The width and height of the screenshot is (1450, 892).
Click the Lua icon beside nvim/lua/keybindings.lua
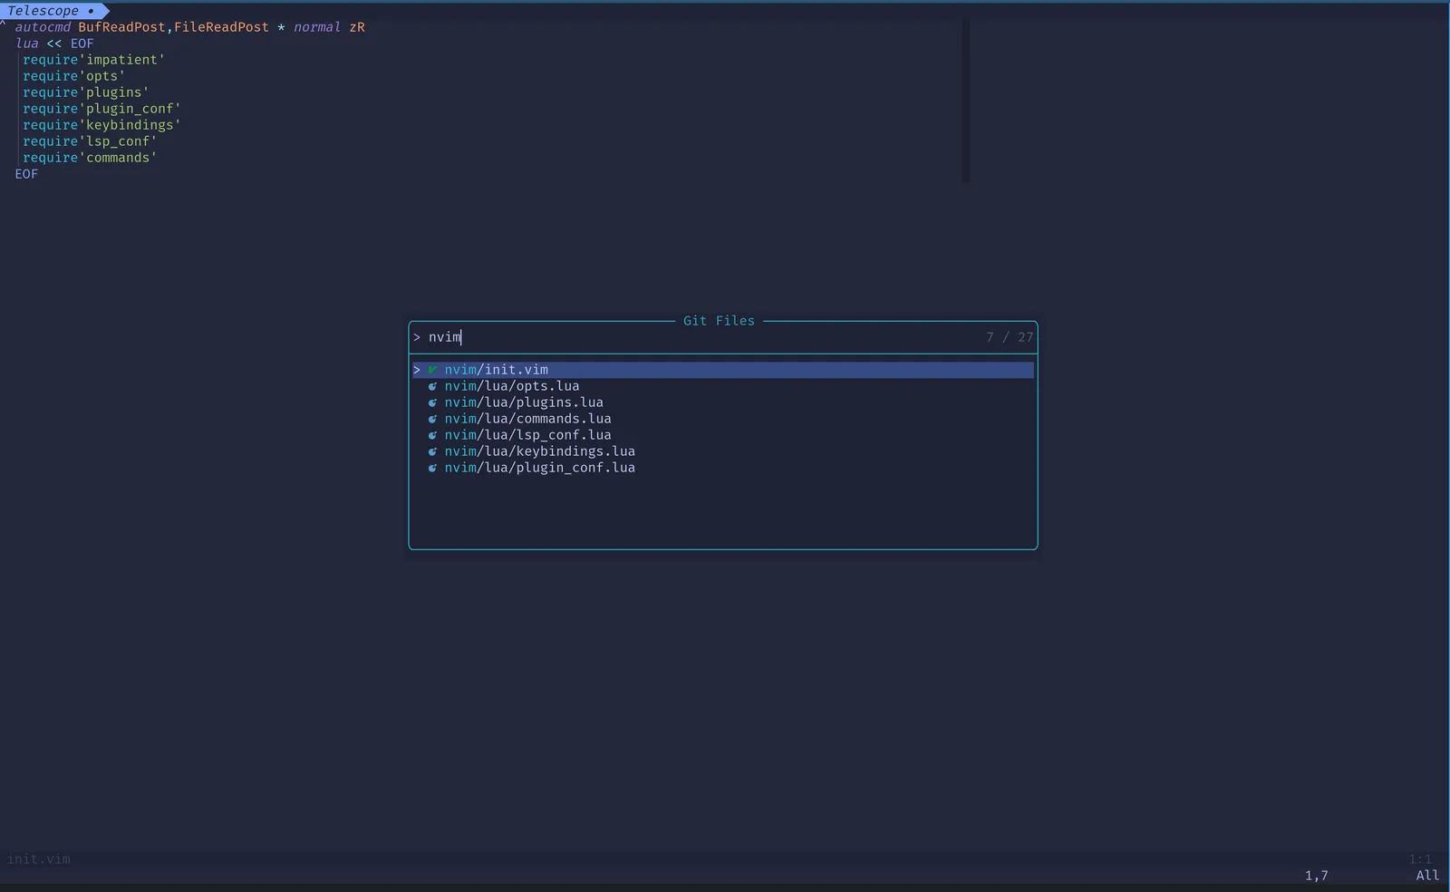(432, 451)
